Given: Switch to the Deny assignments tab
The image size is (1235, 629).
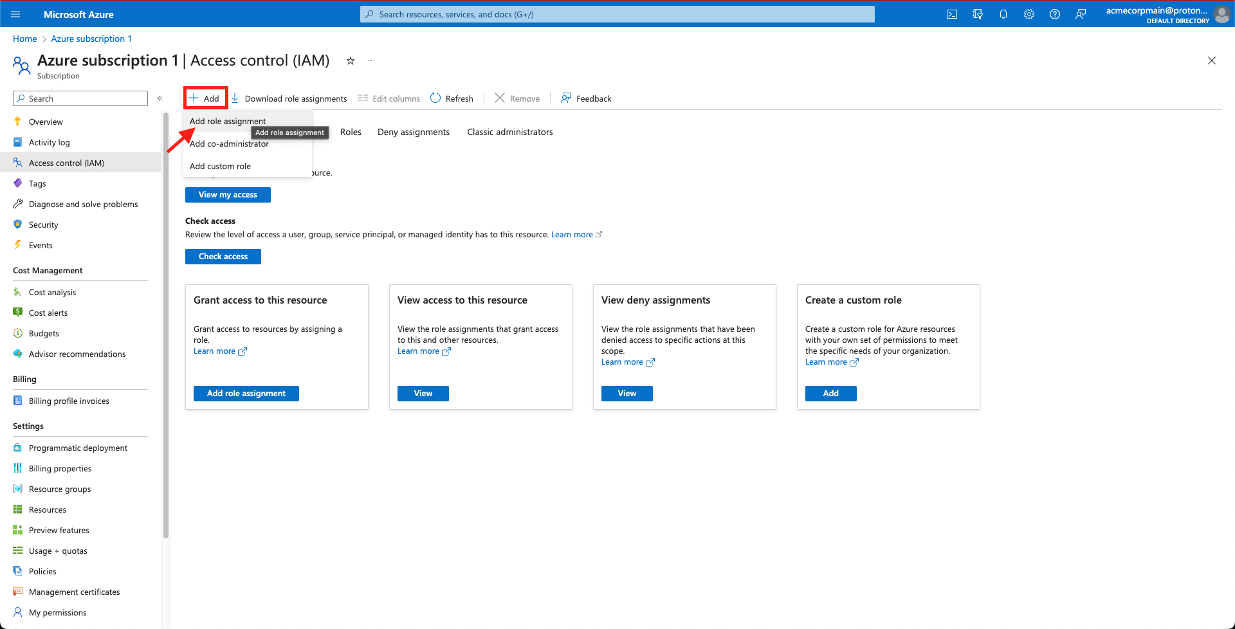Looking at the screenshot, I should pyautogui.click(x=414, y=132).
